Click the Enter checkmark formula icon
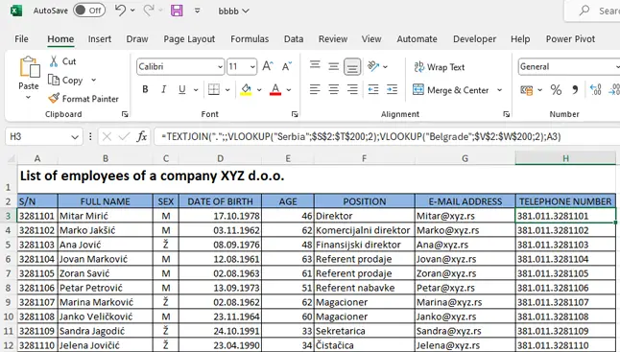The image size is (620, 352). click(124, 137)
